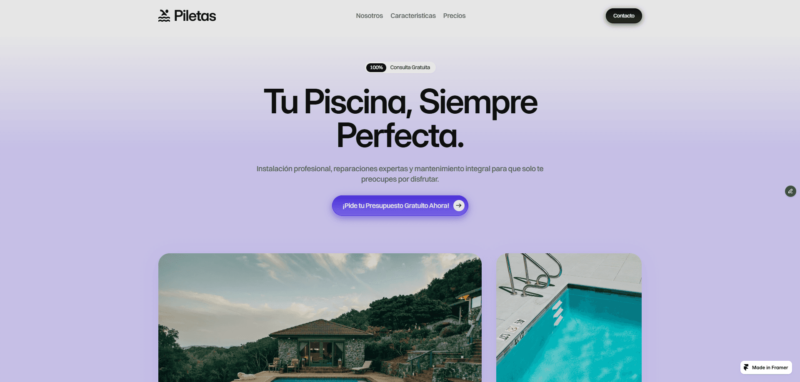Open the Precios nav link
Viewport: 800px width, 382px height.
(x=454, y=16)
